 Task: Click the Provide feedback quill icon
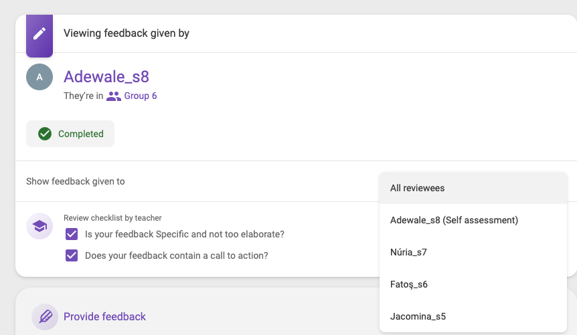[45, 317]
